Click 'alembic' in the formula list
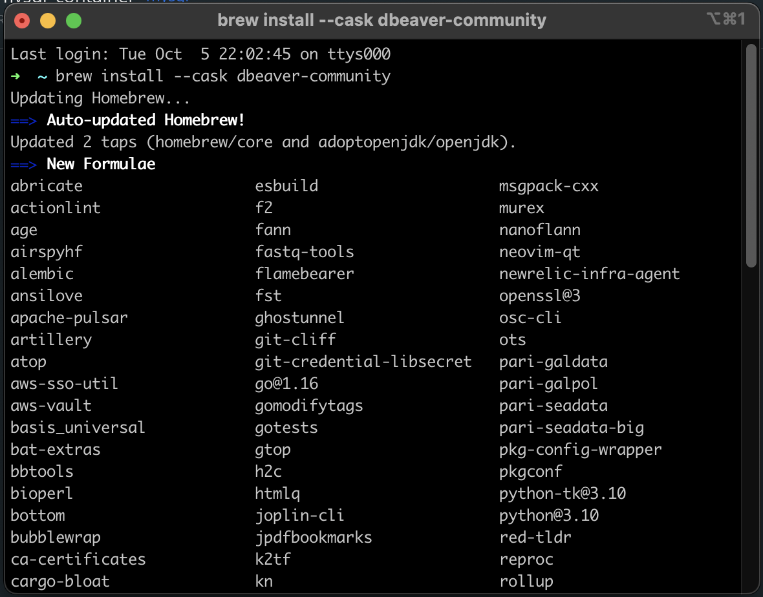This screenshot has width=763, height=597. 42,274
